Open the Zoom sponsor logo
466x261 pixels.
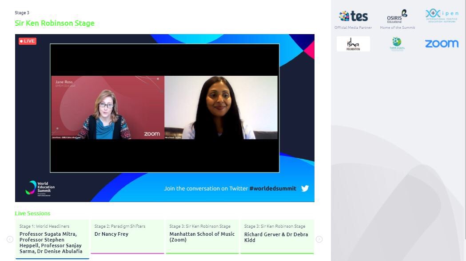tap(442, 43)
